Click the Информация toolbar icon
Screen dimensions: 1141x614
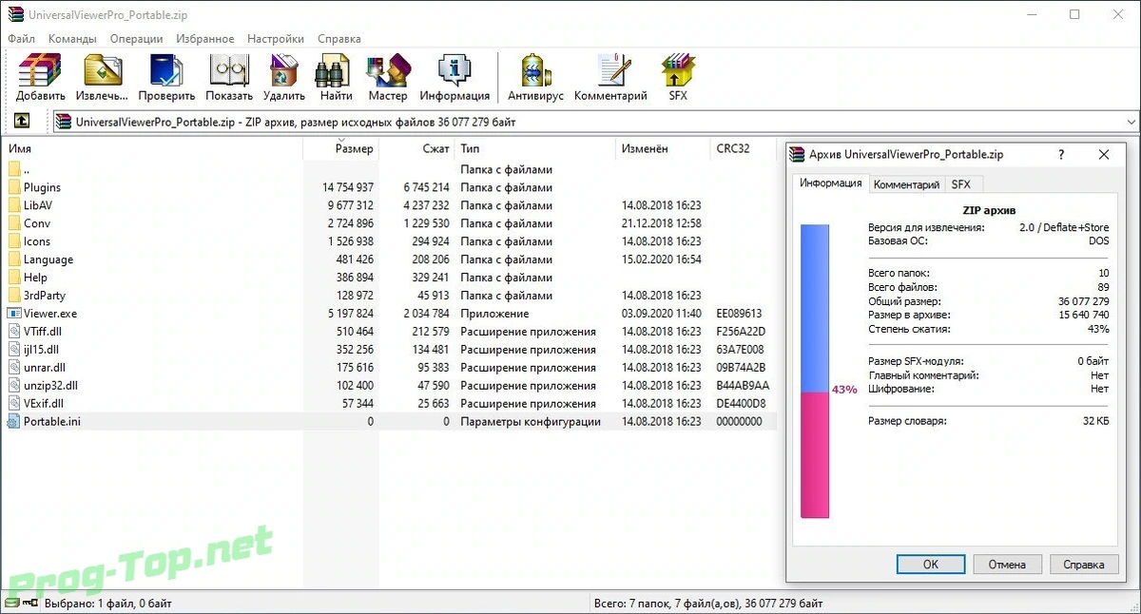[x=454, y=70]
